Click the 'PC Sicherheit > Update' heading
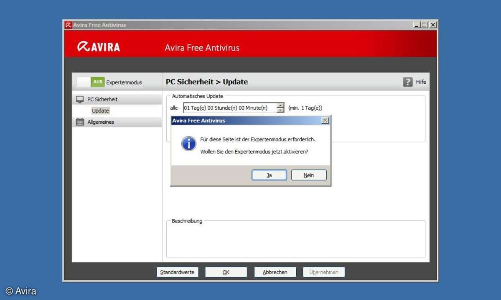The image size is (501, 300). tap(207, 82)
